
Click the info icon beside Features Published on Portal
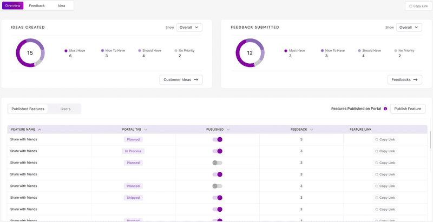pos(385,109)
